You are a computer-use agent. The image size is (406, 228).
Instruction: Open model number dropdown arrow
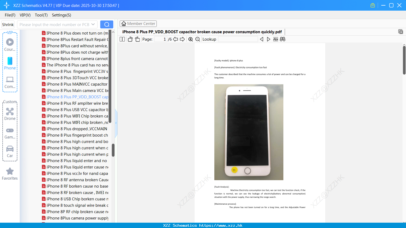click(93, 24)
